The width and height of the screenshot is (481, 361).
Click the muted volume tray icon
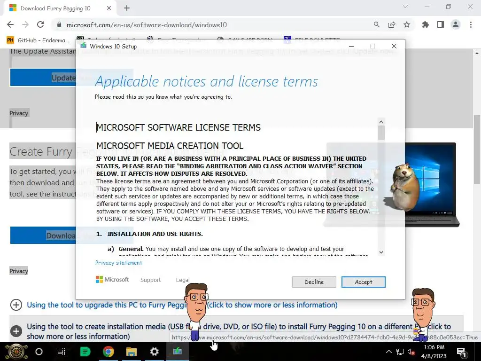411,352
